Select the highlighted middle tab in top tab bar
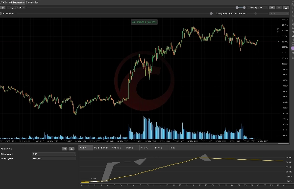The height and width of the screenshot is (189, 294). (19, 2)
